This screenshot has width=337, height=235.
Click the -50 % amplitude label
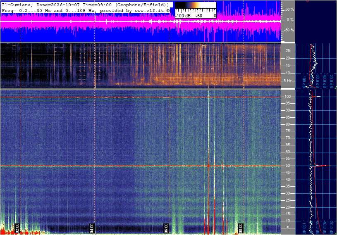click(x=289, y=30)
